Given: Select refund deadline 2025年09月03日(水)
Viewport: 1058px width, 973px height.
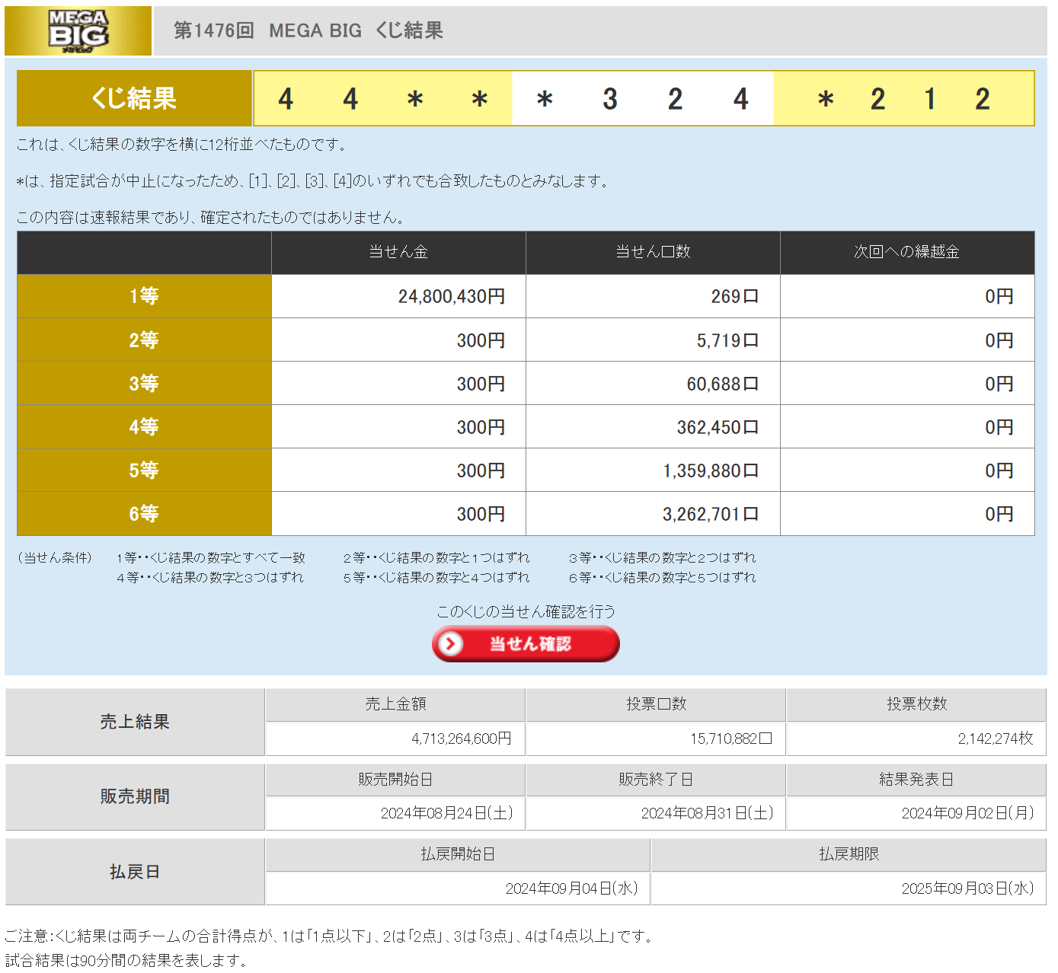Looking at the screenshot, I should pyautogui.click(x=968, y=888).
